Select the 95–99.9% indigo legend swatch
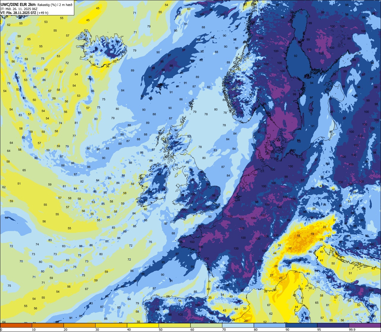 [x=333, y=325]
